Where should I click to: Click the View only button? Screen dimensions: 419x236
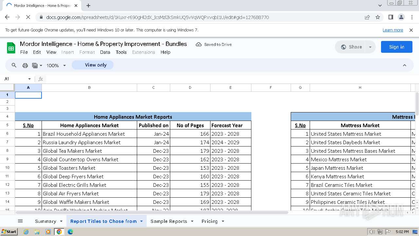pyautogui.click(x=93, y=65)
